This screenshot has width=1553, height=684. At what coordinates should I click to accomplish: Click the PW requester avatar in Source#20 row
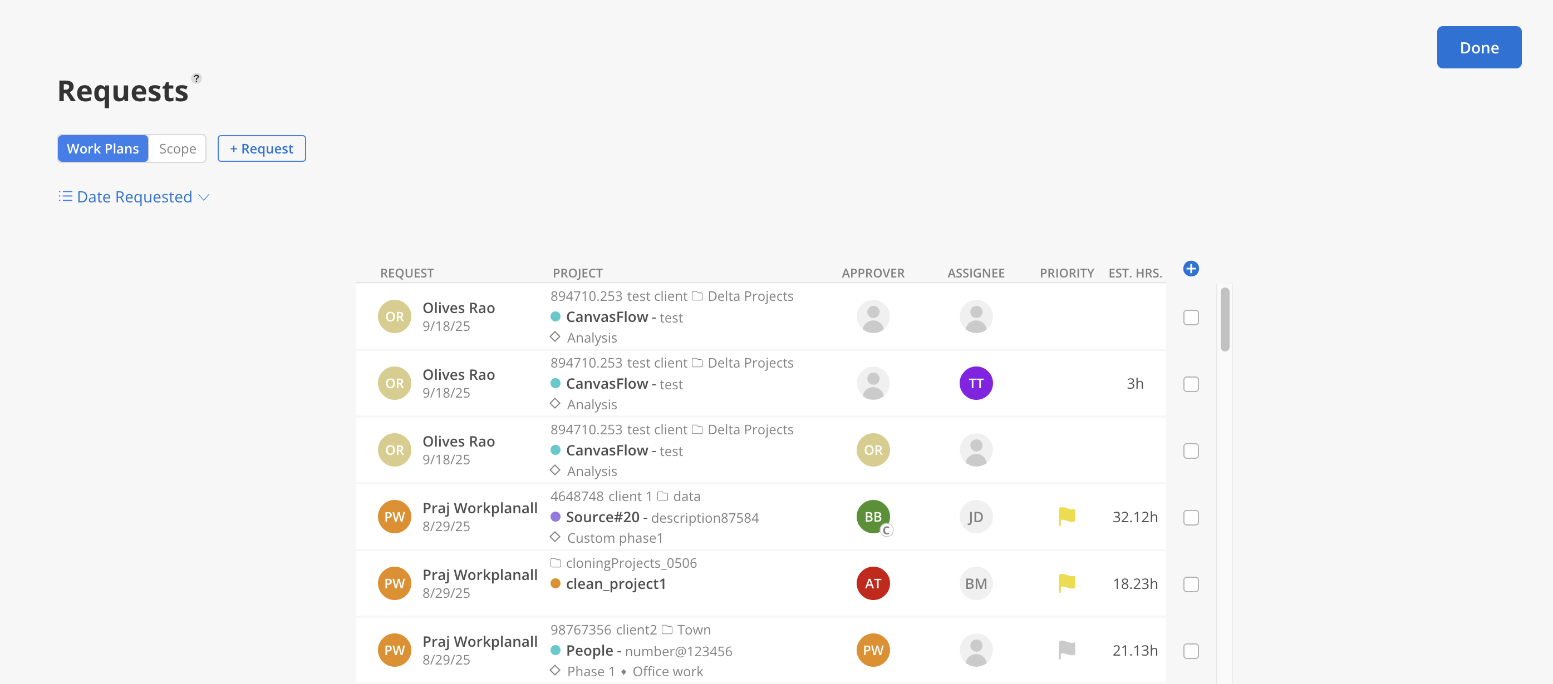[x=394, y=517]
